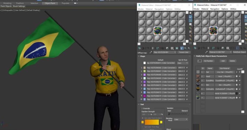Click Assign Material to Selection in right editor
This screenshot has width=247, height=130.
[204, 48]
